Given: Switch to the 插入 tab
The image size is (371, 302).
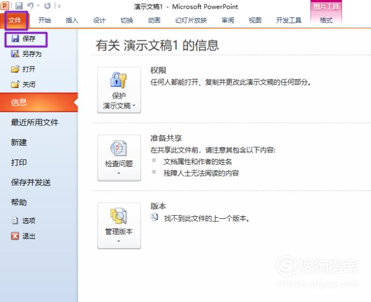Looking at the screenshot, I should pyautogui.click(x=72, y=20).
